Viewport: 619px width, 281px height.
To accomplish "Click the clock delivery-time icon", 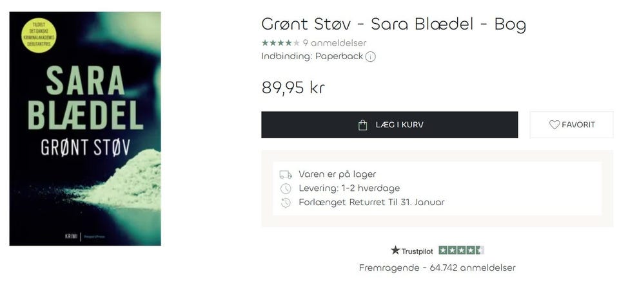I will (x=286, y=188).
